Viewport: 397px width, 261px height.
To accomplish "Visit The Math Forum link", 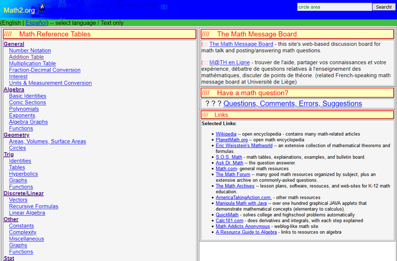I will [x=233, y=174].
